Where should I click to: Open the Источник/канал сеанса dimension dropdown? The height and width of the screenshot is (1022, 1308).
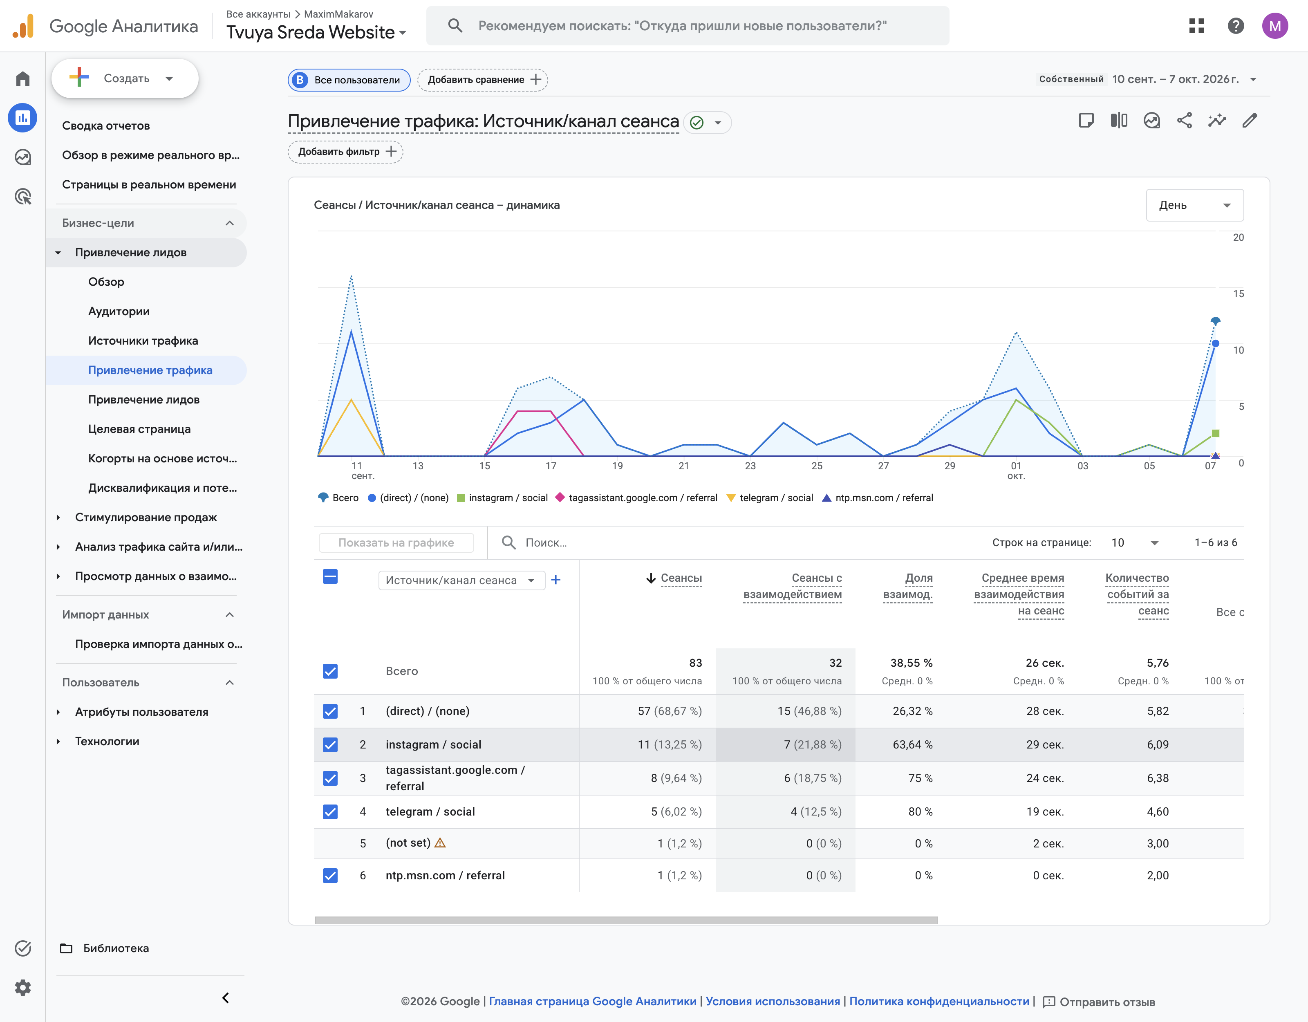point(461,580)
